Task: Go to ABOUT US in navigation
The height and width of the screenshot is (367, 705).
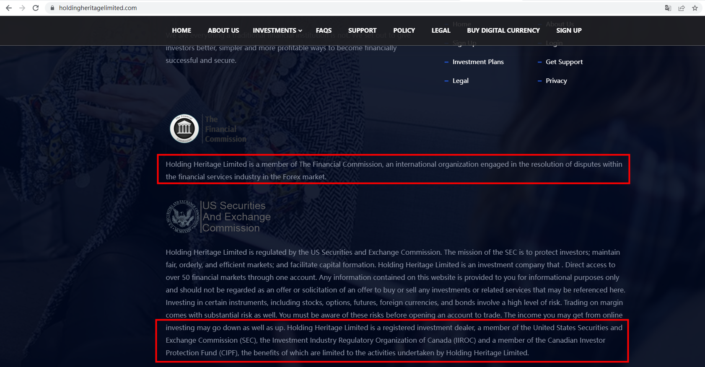Action: (223, 31)
